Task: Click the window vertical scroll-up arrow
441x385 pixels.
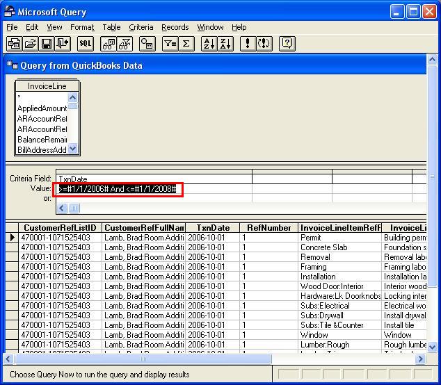Action: (432, 59)
